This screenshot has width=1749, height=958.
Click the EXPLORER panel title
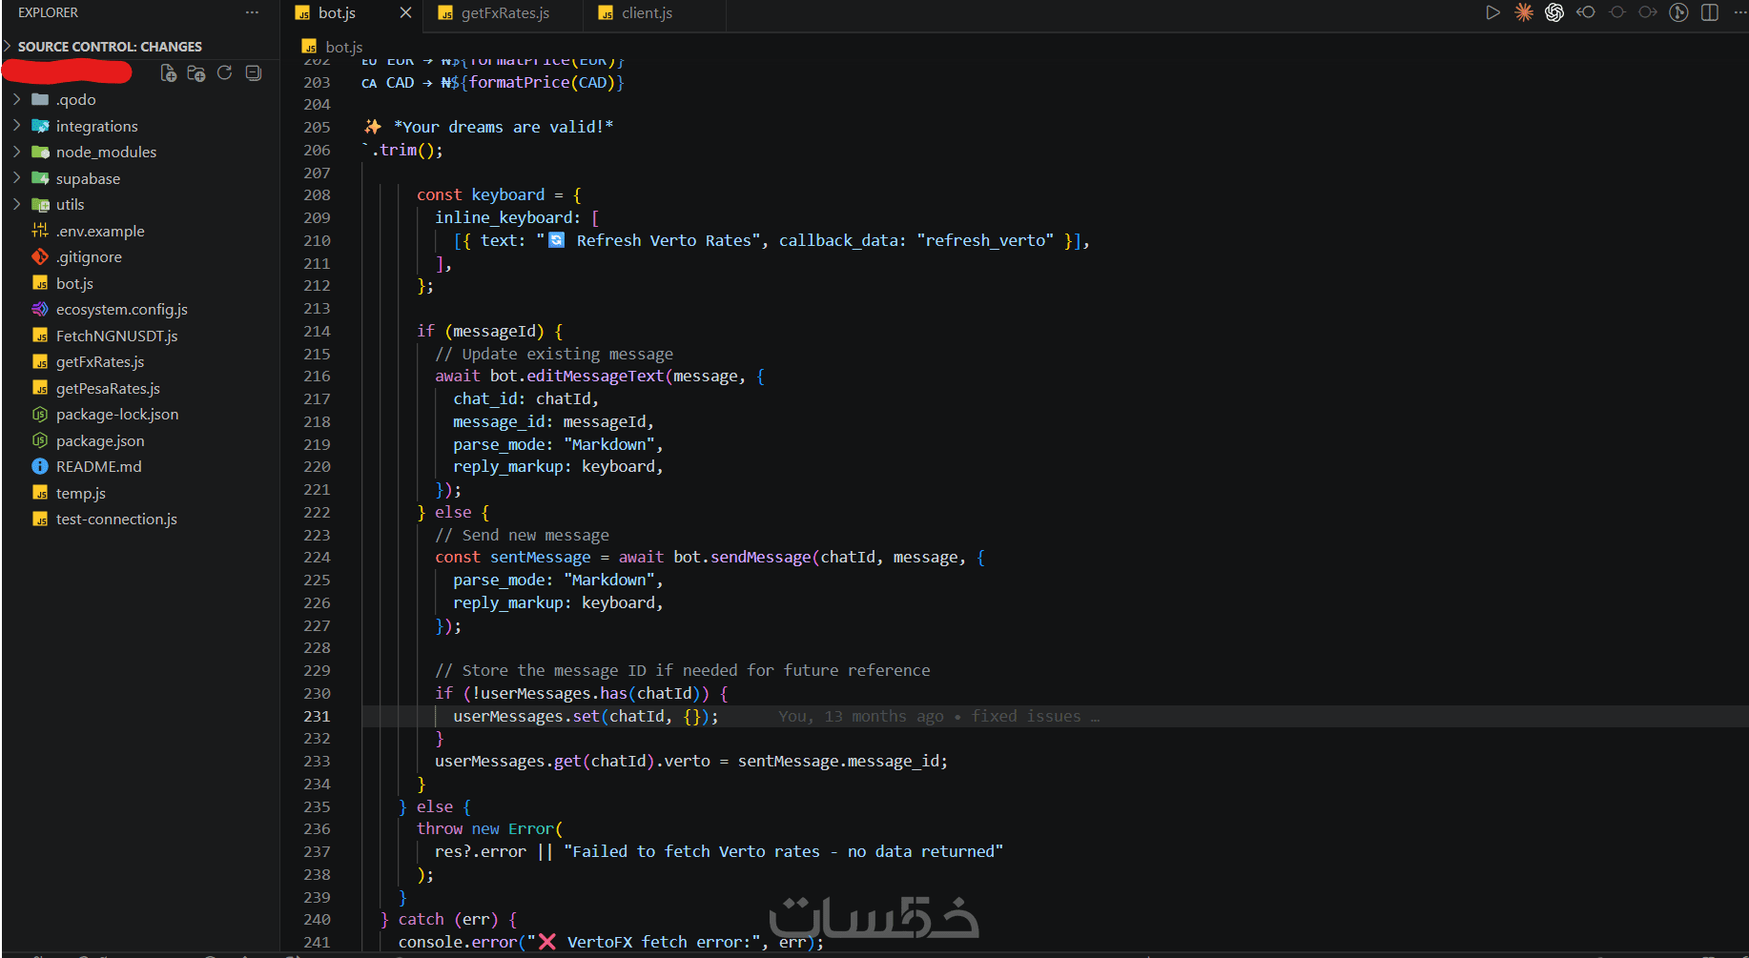48,12
